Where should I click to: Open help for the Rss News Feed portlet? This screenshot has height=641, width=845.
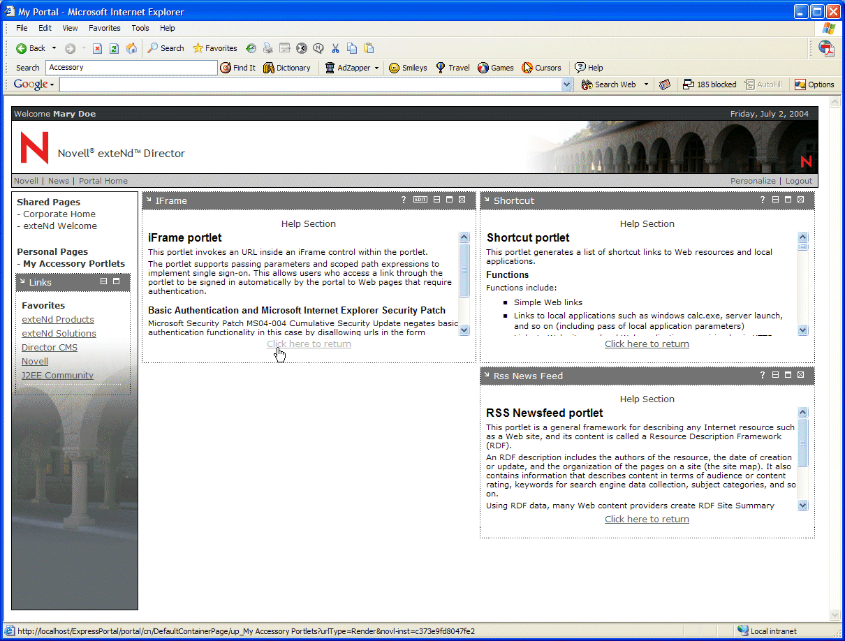(x=763, y=376)
